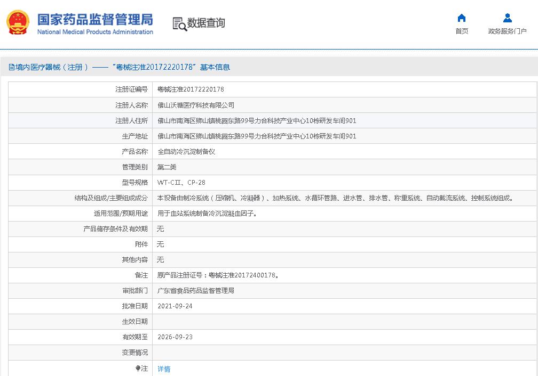
Task: Click the National Medical Products Administration subtitle
Action: click(95, 32)
